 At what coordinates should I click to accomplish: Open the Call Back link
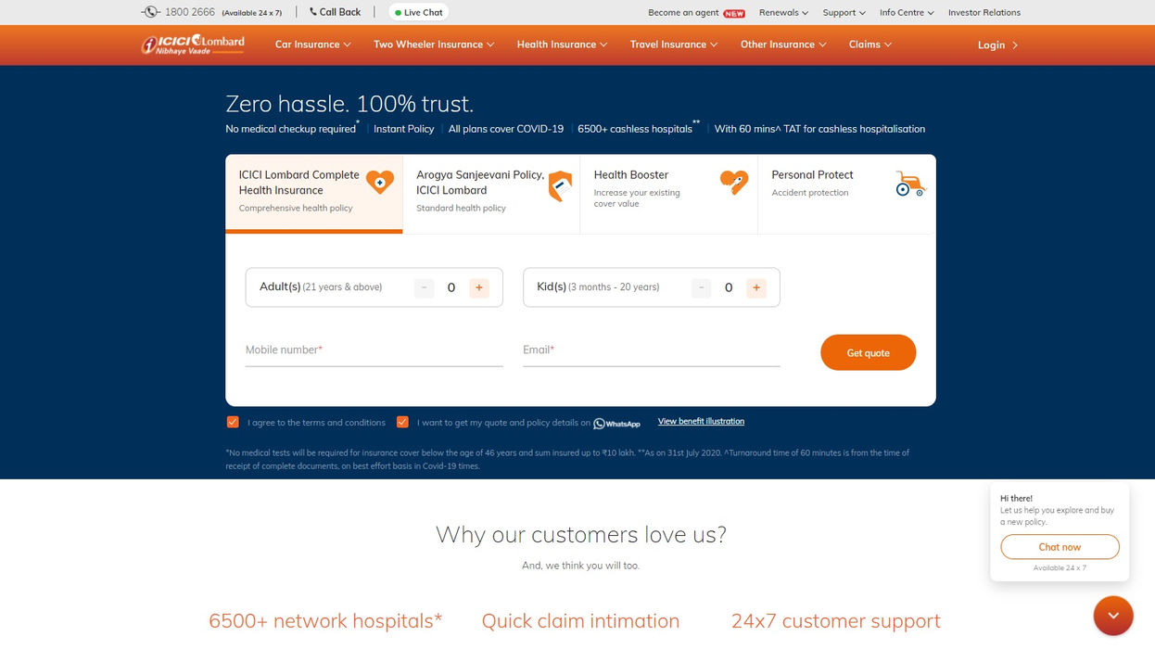coord(335,12)
